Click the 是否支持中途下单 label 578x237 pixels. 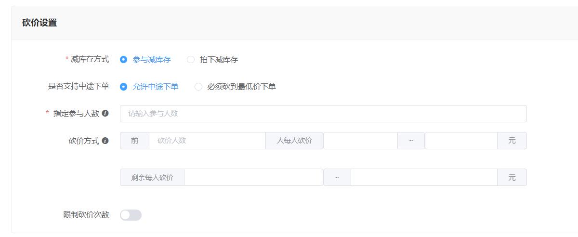[x=79, y=87]
